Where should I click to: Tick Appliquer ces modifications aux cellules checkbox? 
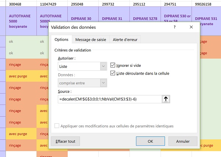pos(57,126)
